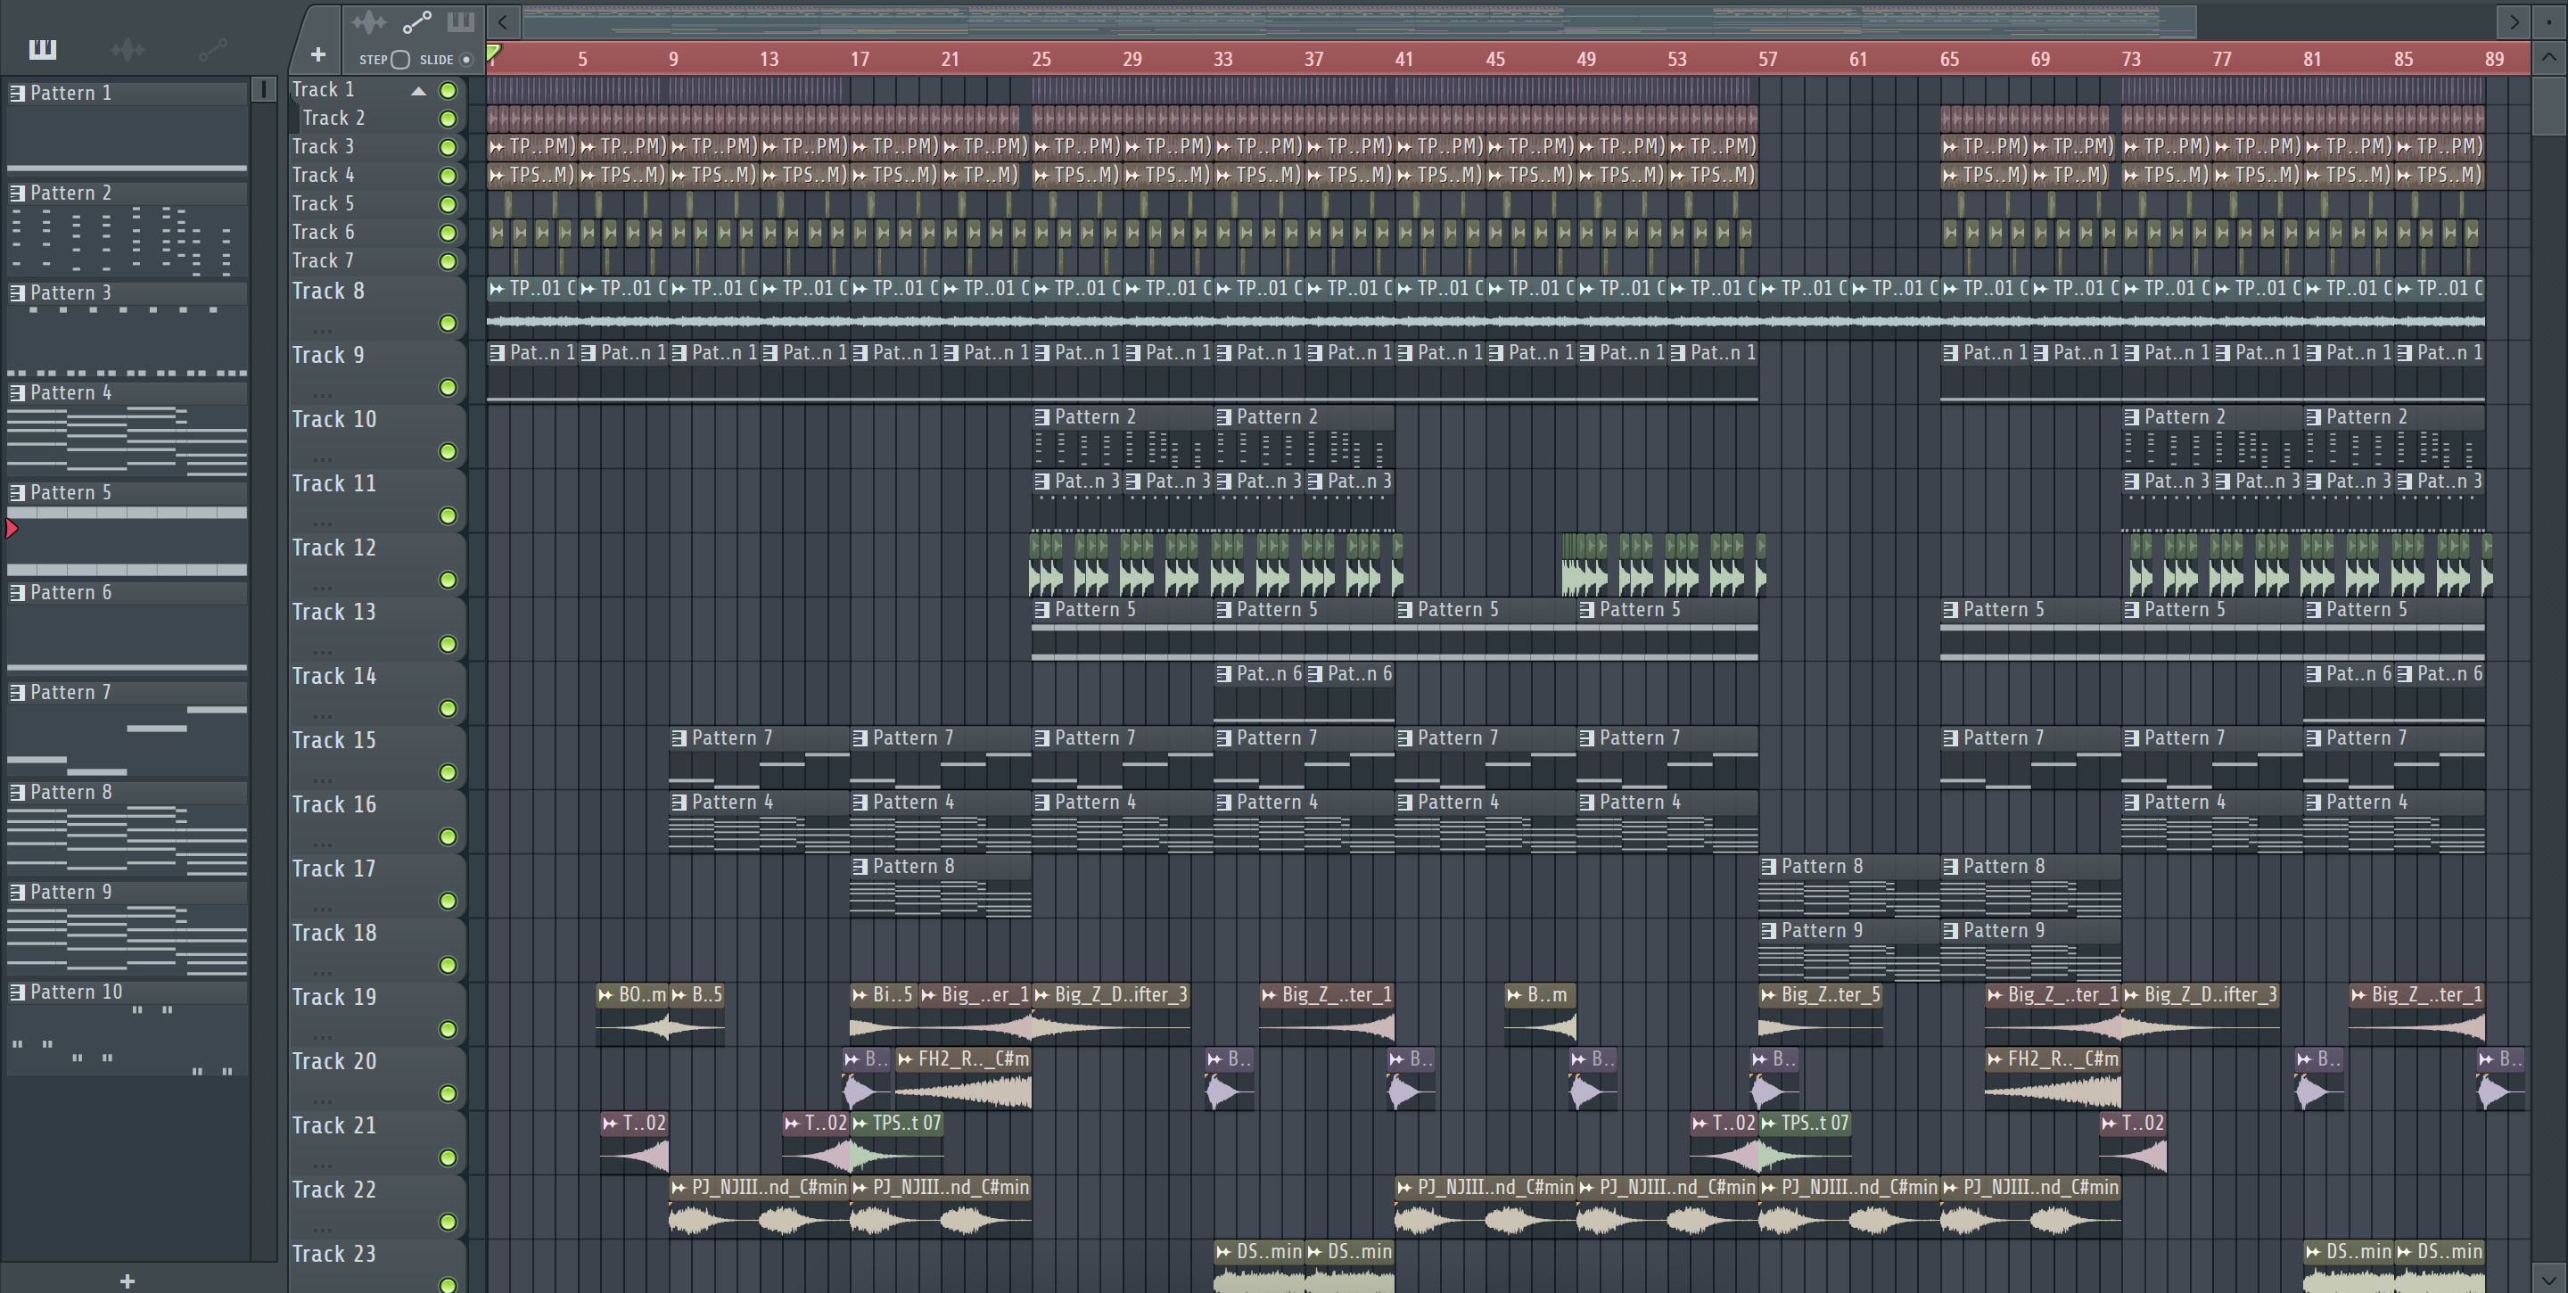Select the SLIDE mode radio button

465,60
